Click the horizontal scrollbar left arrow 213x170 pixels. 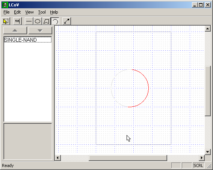click(x=57, y=158)
